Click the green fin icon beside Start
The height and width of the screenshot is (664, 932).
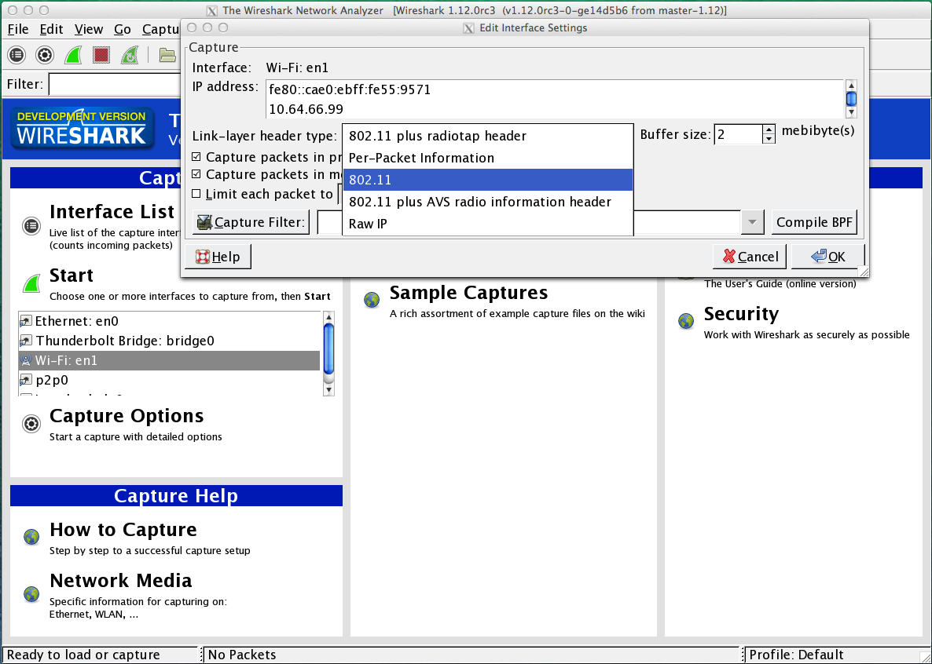pos(31,283)
